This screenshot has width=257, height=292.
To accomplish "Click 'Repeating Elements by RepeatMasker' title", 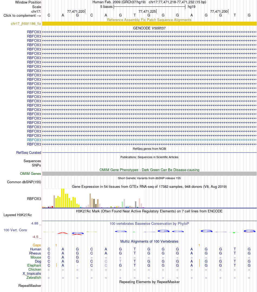I will point(149,282).
